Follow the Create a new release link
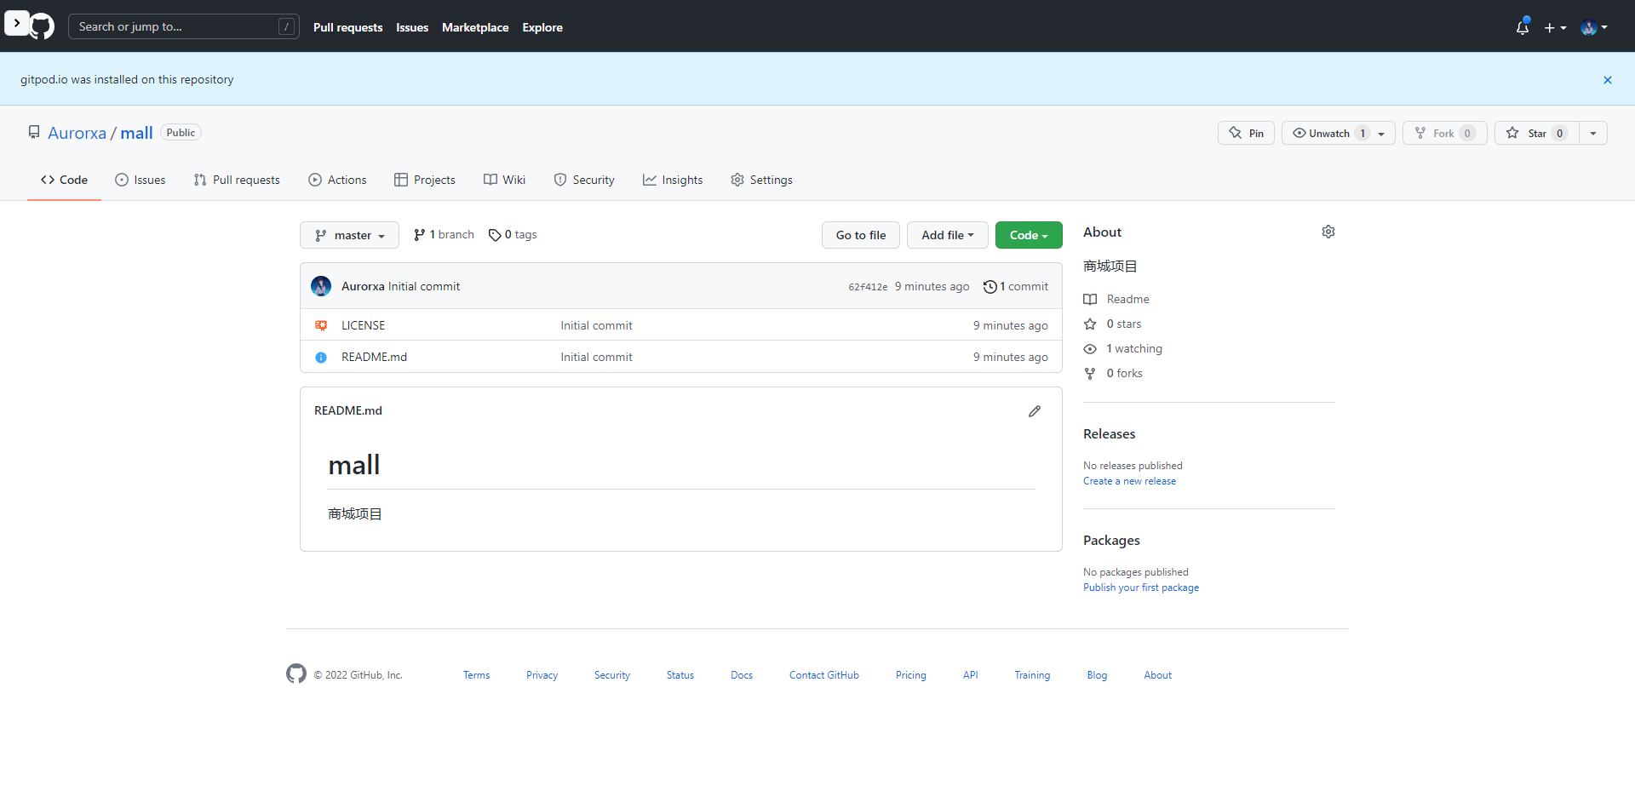1635x791 pixels. pyautogui.click(x=1129, y=481)
